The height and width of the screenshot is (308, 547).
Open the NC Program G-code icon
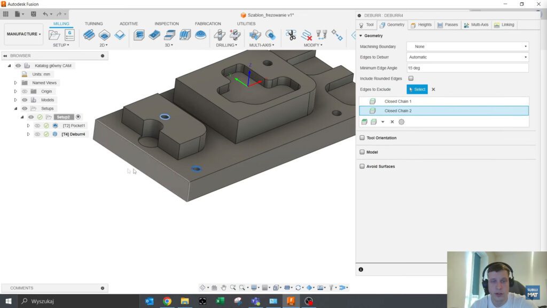point(69,35)
